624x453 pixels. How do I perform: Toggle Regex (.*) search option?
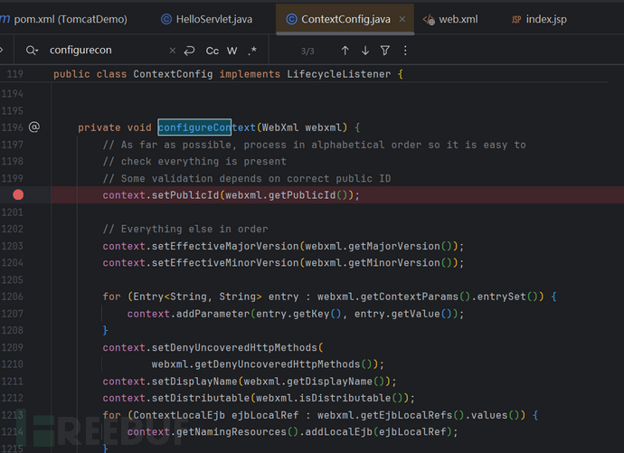coord(252,51)
